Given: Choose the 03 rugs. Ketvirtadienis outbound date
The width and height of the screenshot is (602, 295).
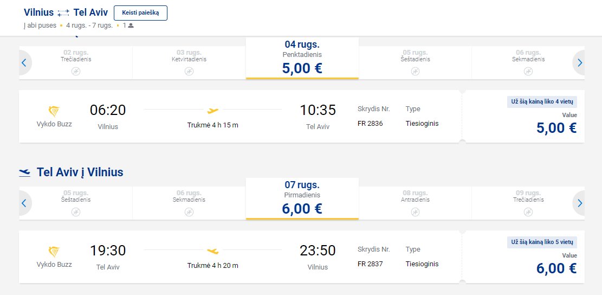Looking at the screenshot, I should coord(189,62).
